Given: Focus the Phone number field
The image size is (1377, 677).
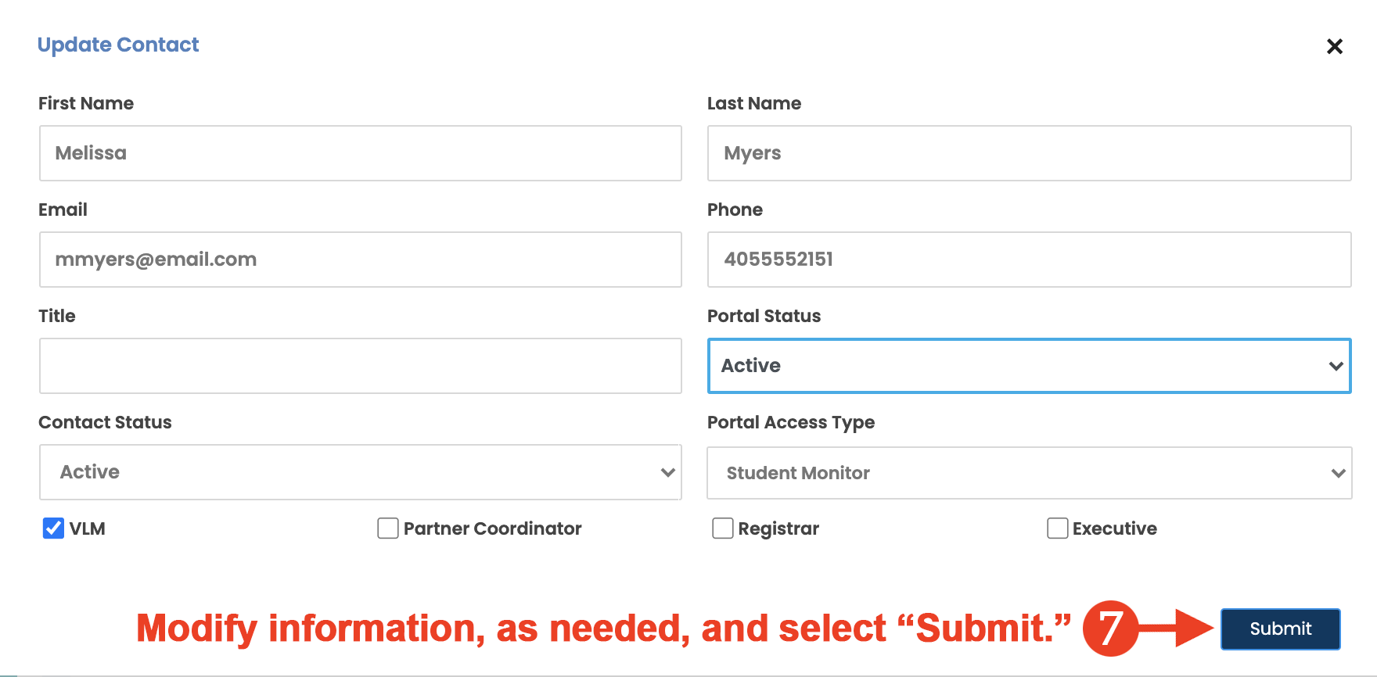Looking at the screenshot, I should pyautogui.click(x=1029, y=260).
